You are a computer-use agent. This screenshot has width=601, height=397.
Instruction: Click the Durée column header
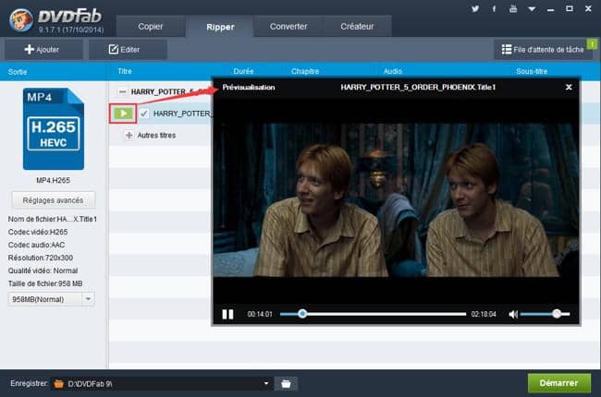[x=243, y=71]
